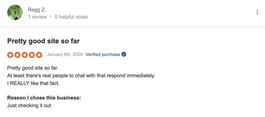Click the first orange rating star
Image resolution: width=265 pixels, height=117 pixels.
(10, 55)
